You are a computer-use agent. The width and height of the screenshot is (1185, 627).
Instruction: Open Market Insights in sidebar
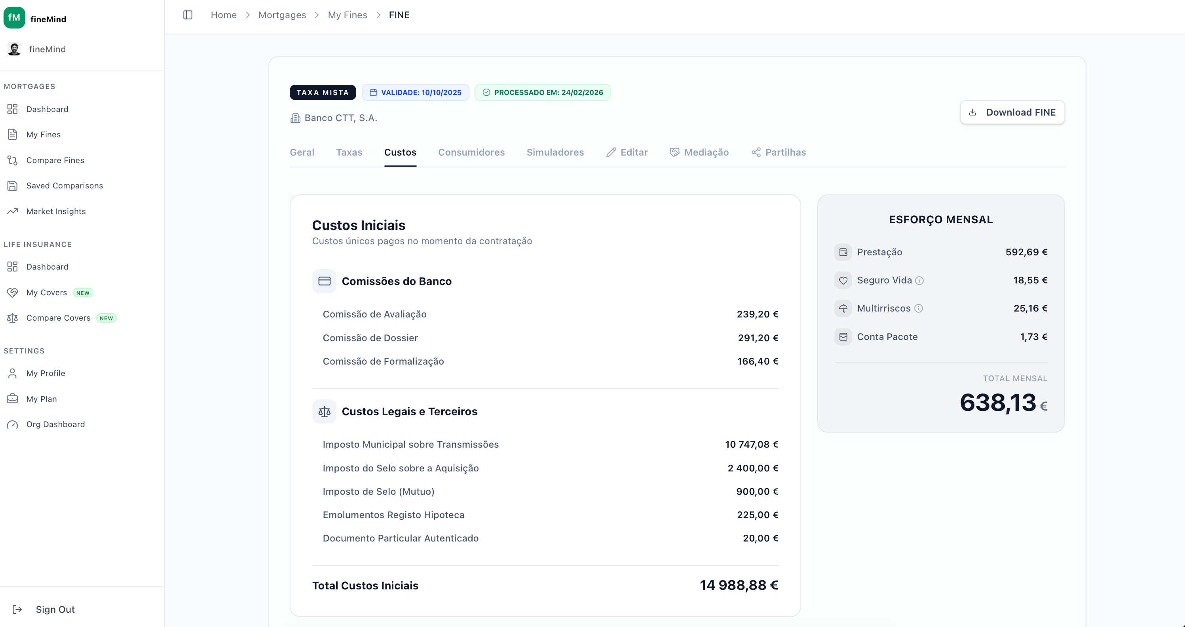[x=56, y=211]
